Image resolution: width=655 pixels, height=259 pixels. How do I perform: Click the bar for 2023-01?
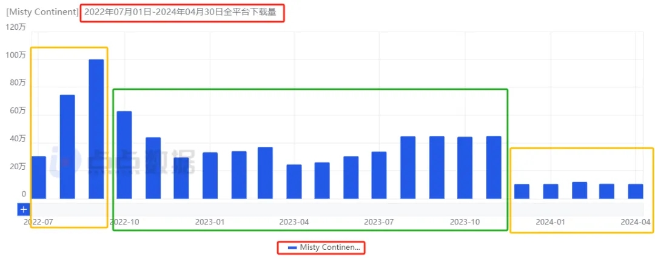point(210,175)
